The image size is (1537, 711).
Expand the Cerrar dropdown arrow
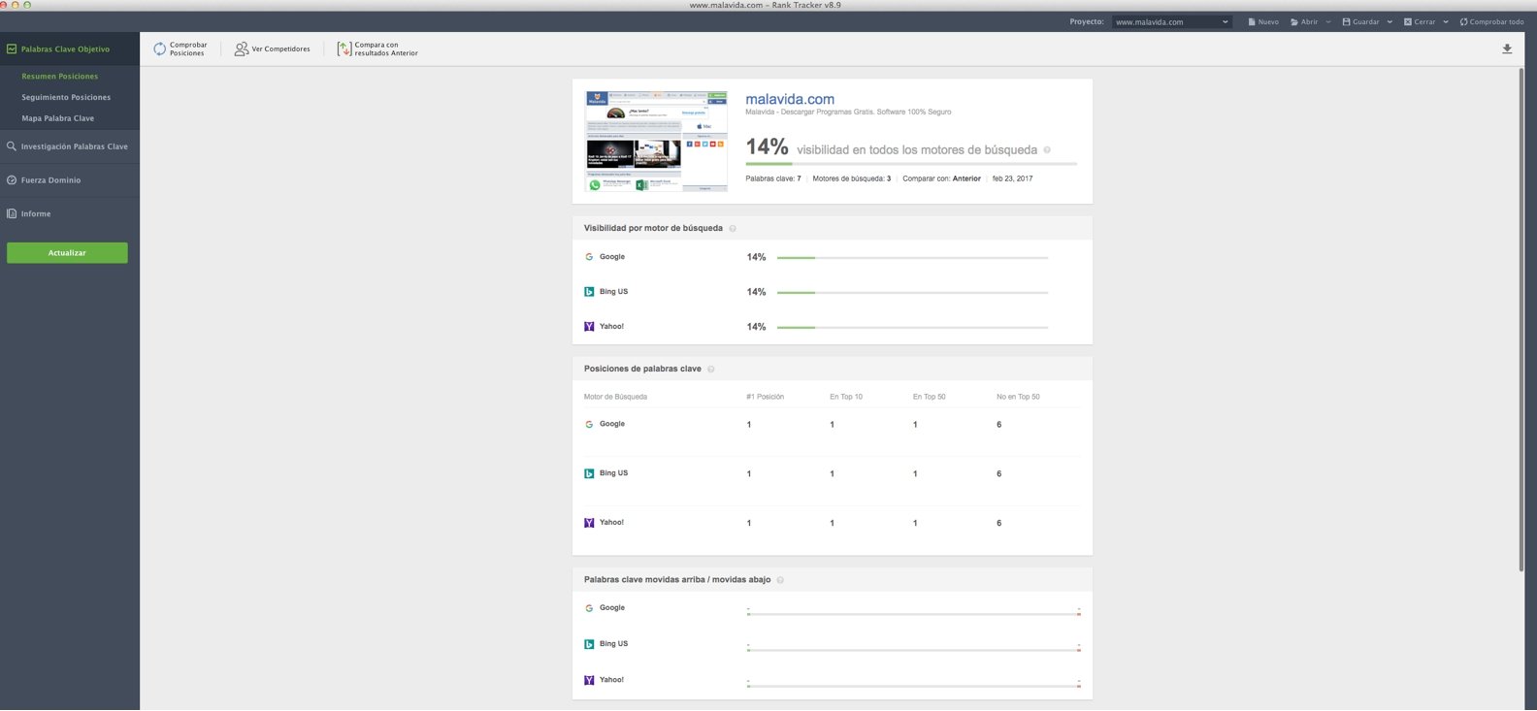(x=1446, y=21)
